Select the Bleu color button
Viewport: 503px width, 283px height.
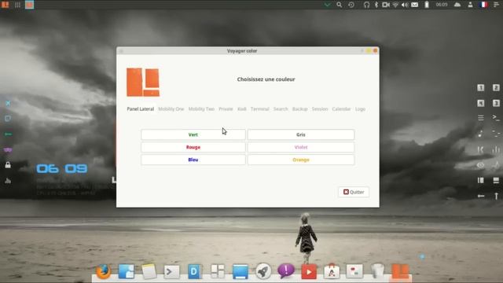point(193,160)
